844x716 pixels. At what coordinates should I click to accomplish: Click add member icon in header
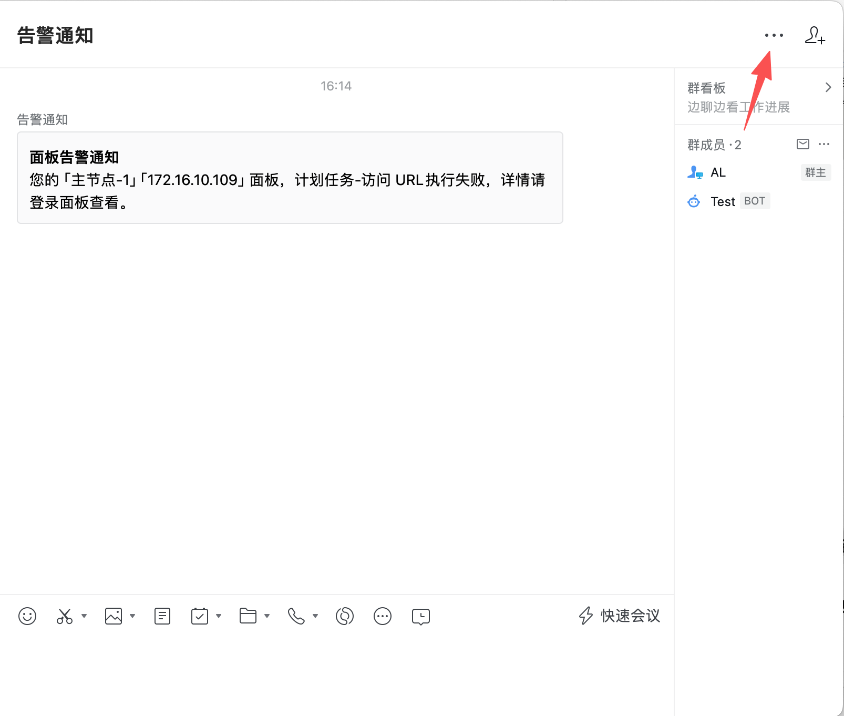(815, 35)
